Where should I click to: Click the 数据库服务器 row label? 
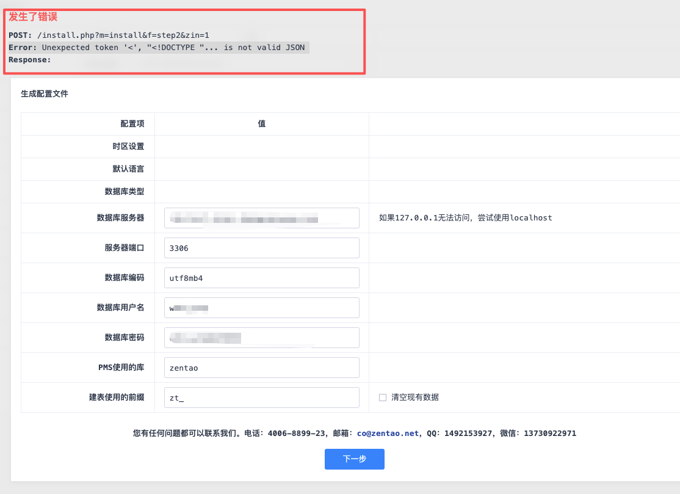point(121,218)
